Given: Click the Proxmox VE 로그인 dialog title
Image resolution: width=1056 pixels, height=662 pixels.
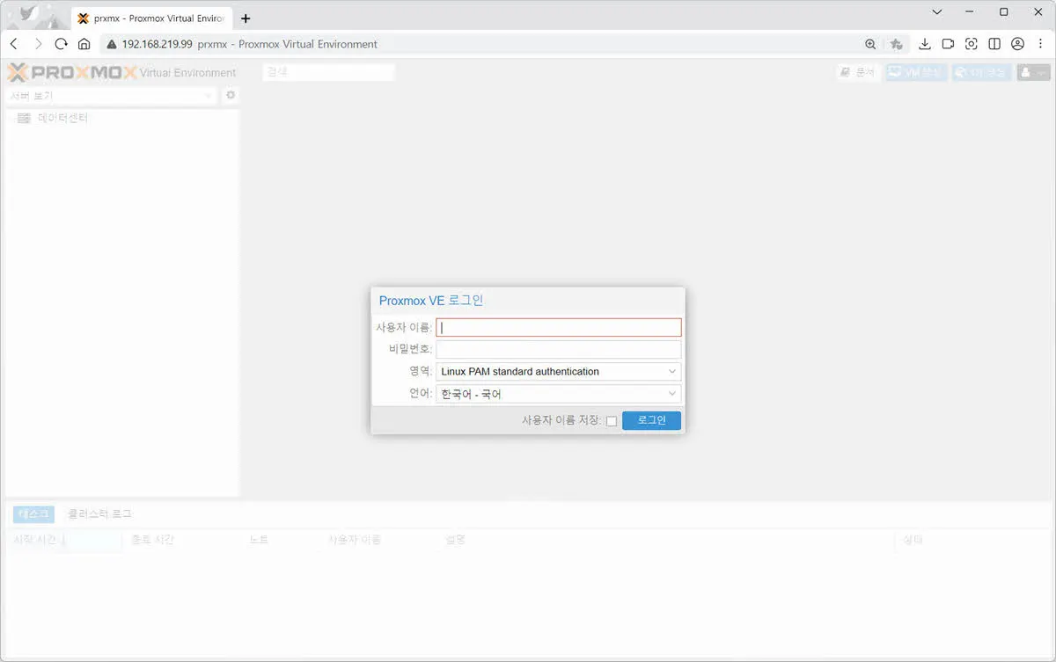Looking at the screenshot, I should pyautogui.click(x=431, y=301).
